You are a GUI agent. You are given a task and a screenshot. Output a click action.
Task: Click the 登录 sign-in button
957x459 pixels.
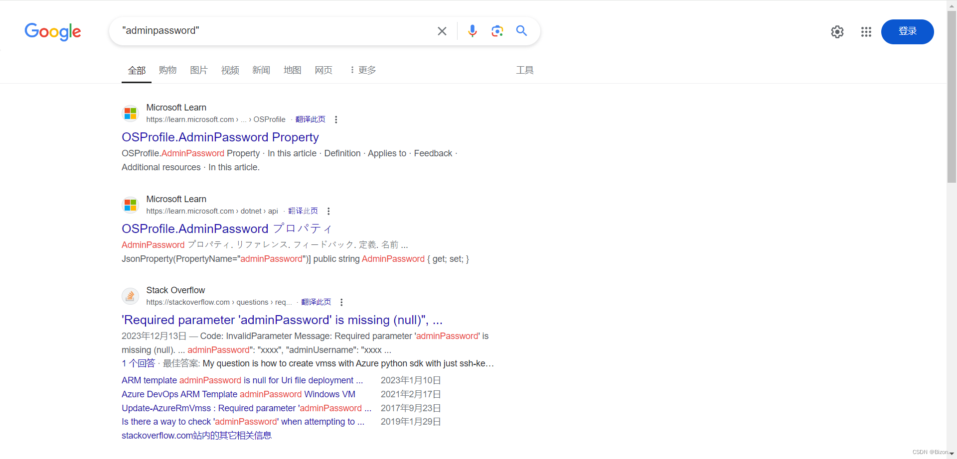pos(908,31)
